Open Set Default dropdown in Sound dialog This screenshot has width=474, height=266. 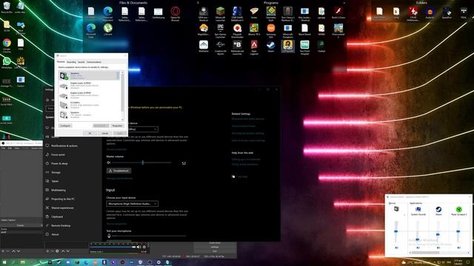pos(101,126)
